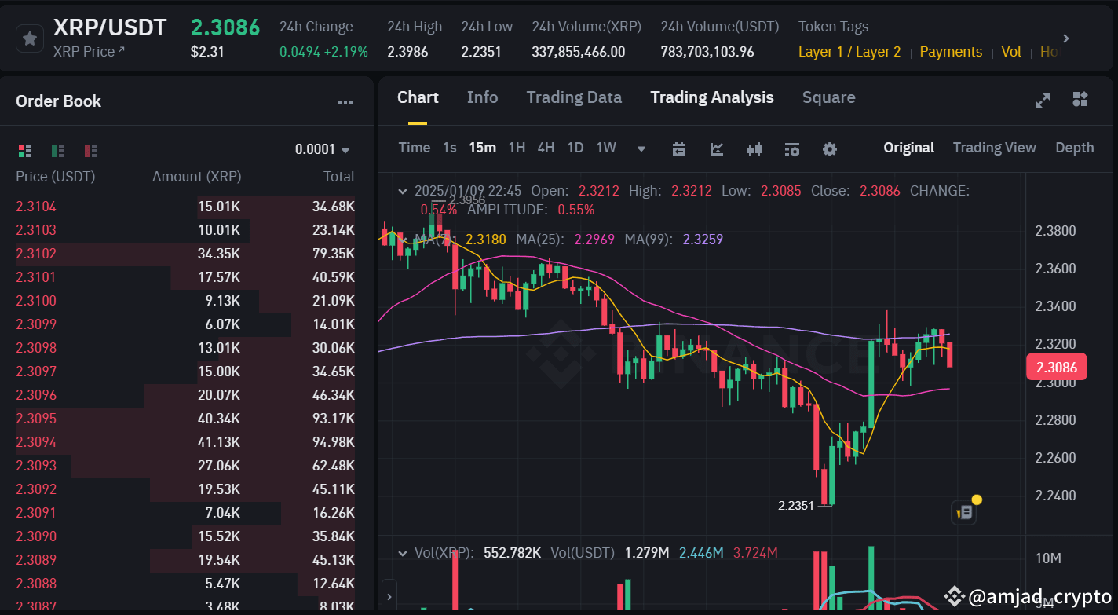Switch to the Info tab

[x=482, y=97]
